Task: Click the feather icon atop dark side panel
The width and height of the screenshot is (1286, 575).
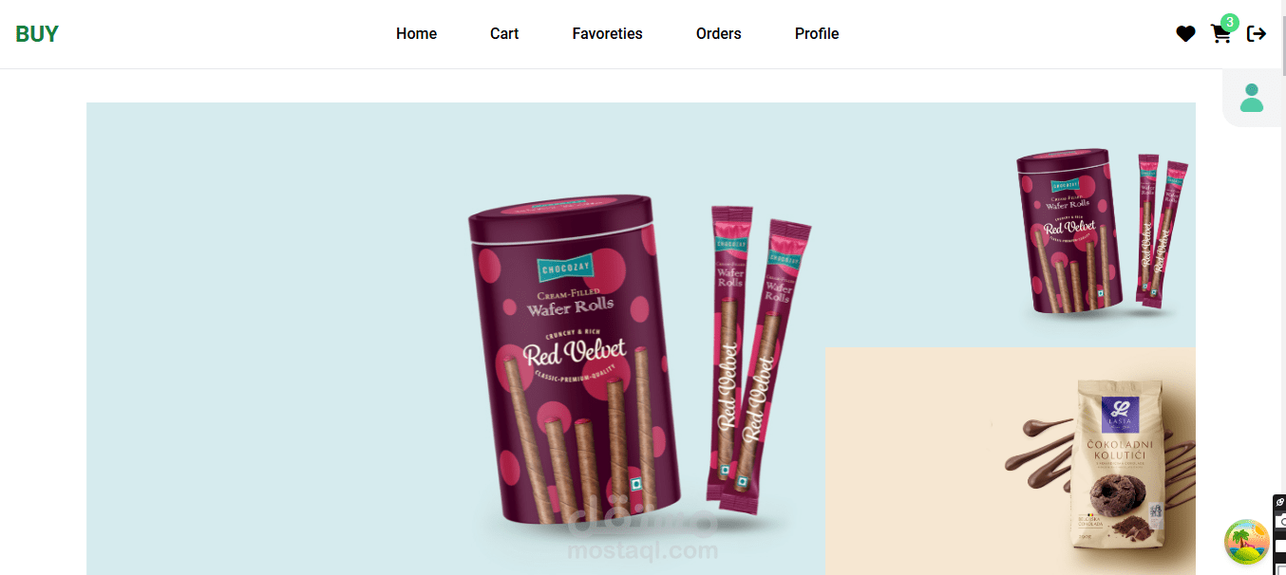Action: pos(1279,502)
